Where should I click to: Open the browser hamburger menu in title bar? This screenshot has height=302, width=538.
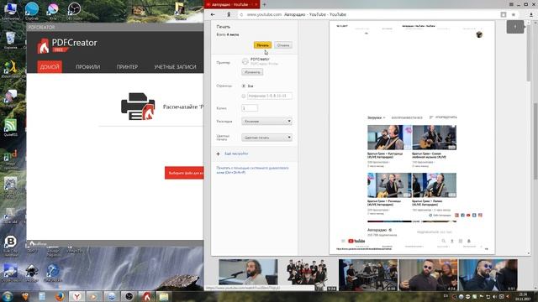tap(511, 4)
